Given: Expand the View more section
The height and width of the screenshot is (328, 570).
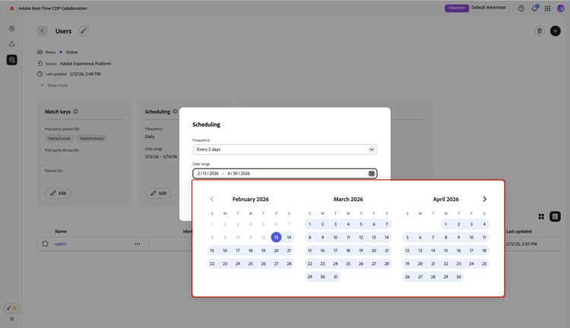Looking at the screenshot, I should [54, 85].
